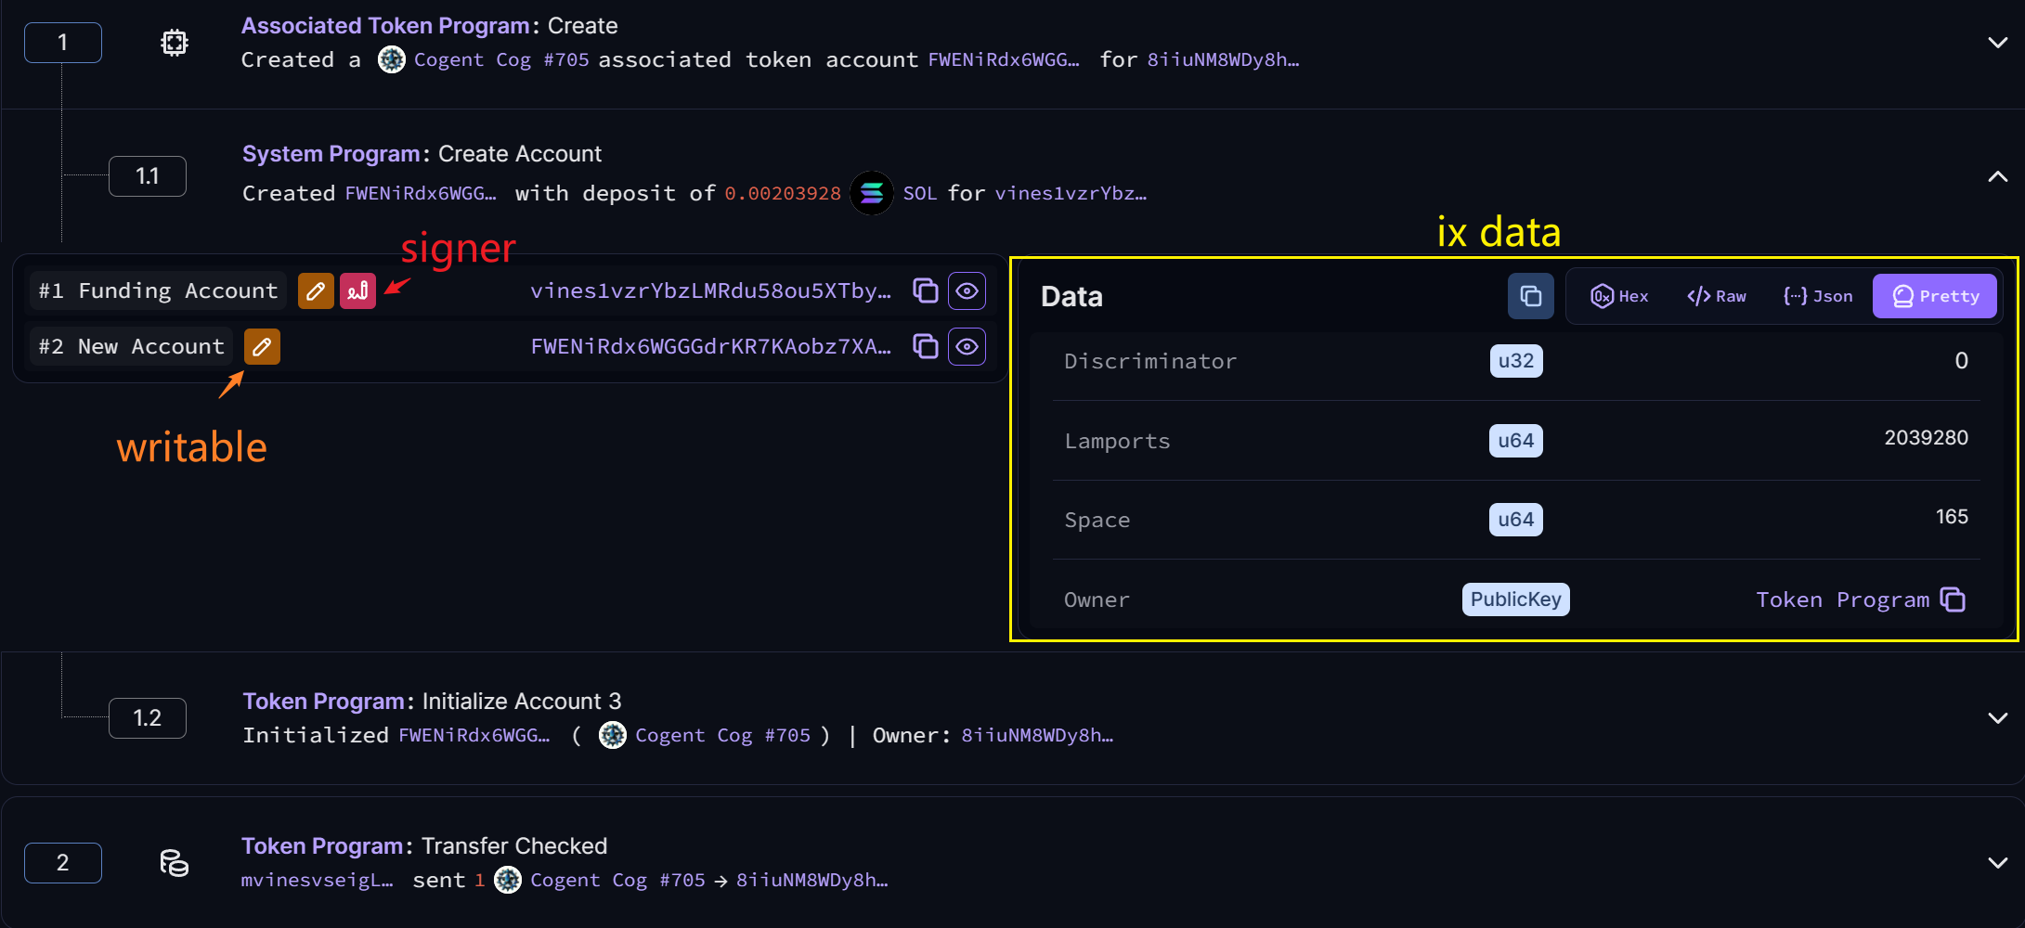Copy the New Account address

(925, 346)
